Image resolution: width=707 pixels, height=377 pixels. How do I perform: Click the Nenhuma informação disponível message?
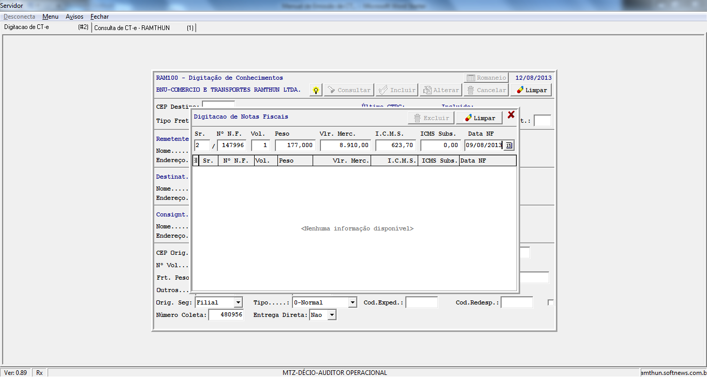click(357, 228)
